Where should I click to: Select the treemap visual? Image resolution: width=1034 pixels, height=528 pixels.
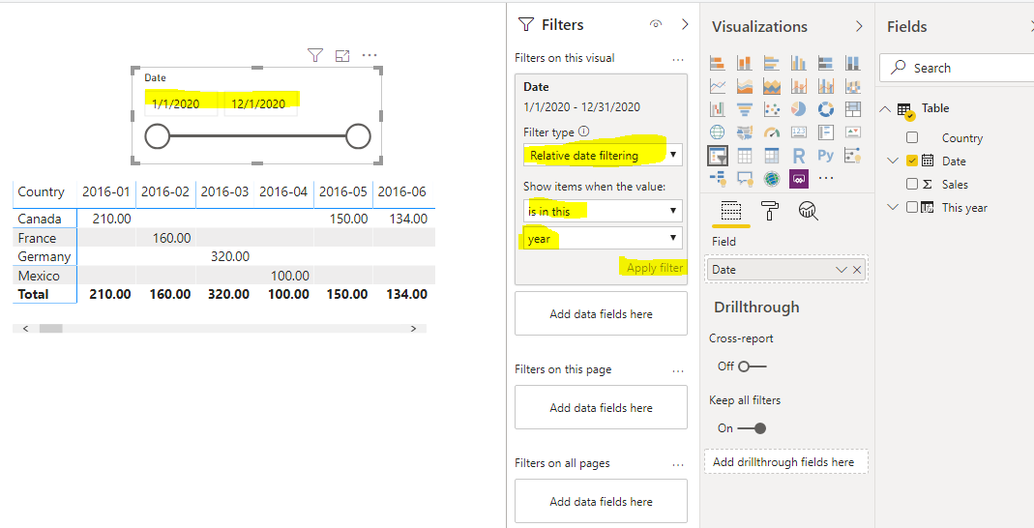[853, 108]
